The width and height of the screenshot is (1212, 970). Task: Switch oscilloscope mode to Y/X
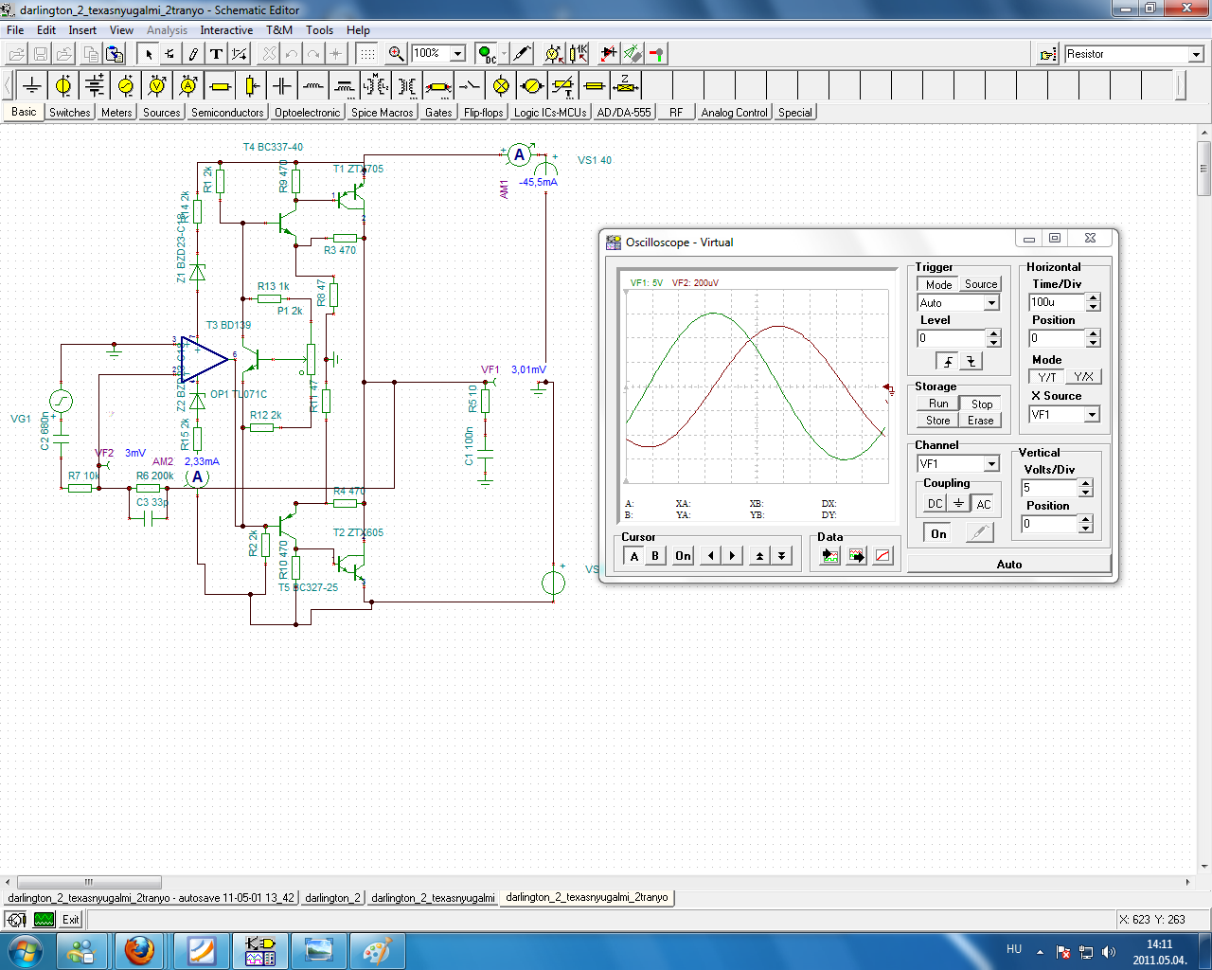(1083, 377)
